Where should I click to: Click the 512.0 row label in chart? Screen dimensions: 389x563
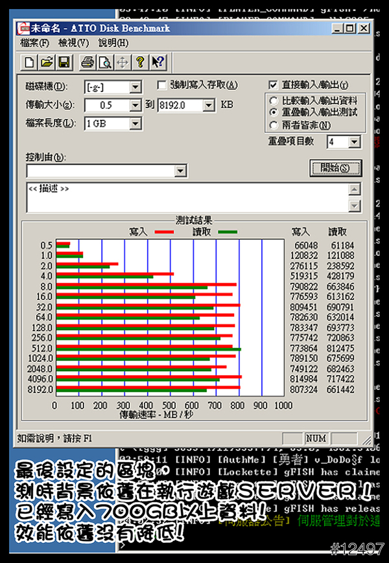point(41,349)
